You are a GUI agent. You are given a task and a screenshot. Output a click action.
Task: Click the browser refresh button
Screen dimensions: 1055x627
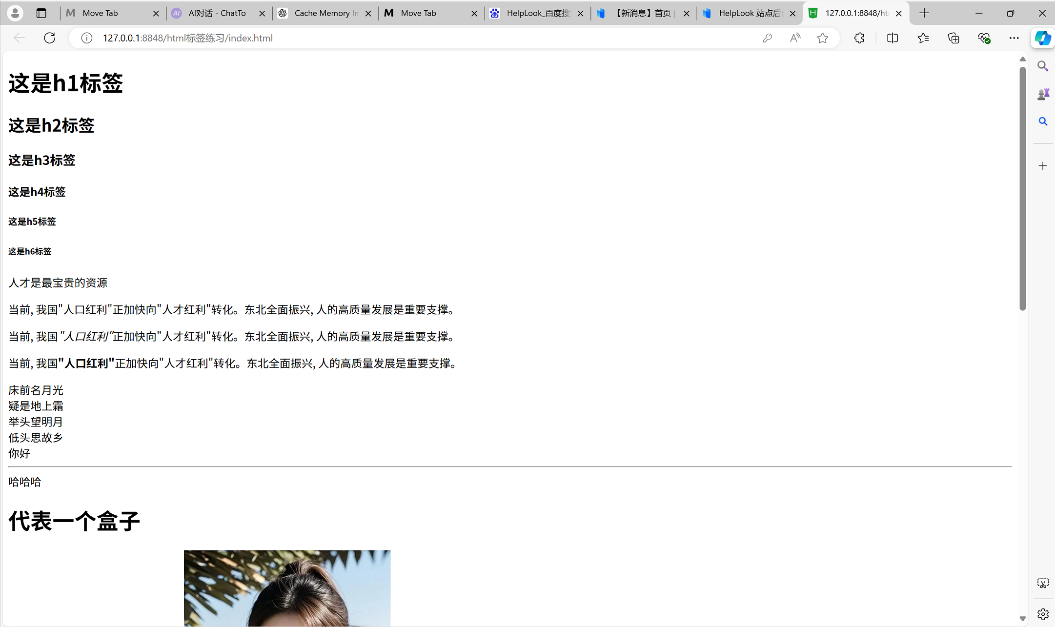tap(50, 38)
